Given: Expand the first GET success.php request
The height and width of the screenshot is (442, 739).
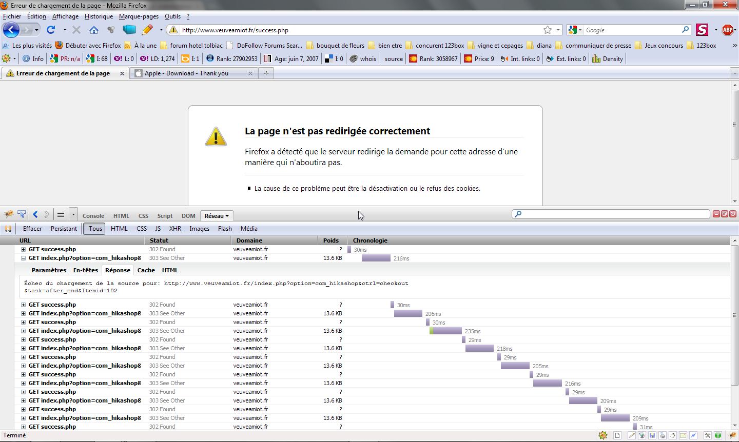Looking at the screenshot, I should 23,250.
